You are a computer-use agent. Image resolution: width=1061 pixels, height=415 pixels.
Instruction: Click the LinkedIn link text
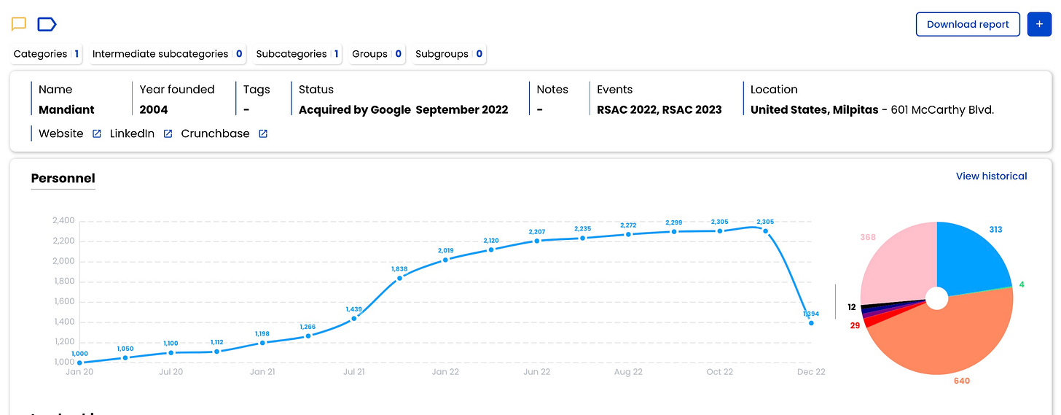[x=132, y=133]
